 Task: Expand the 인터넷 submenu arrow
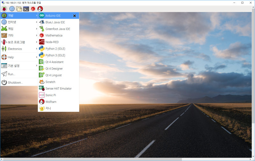coord(36,22)
